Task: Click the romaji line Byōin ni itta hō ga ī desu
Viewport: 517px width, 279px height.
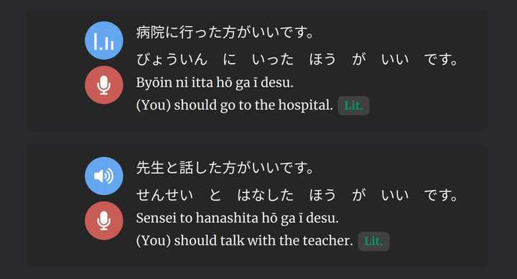Action: [x=215, y=82]
